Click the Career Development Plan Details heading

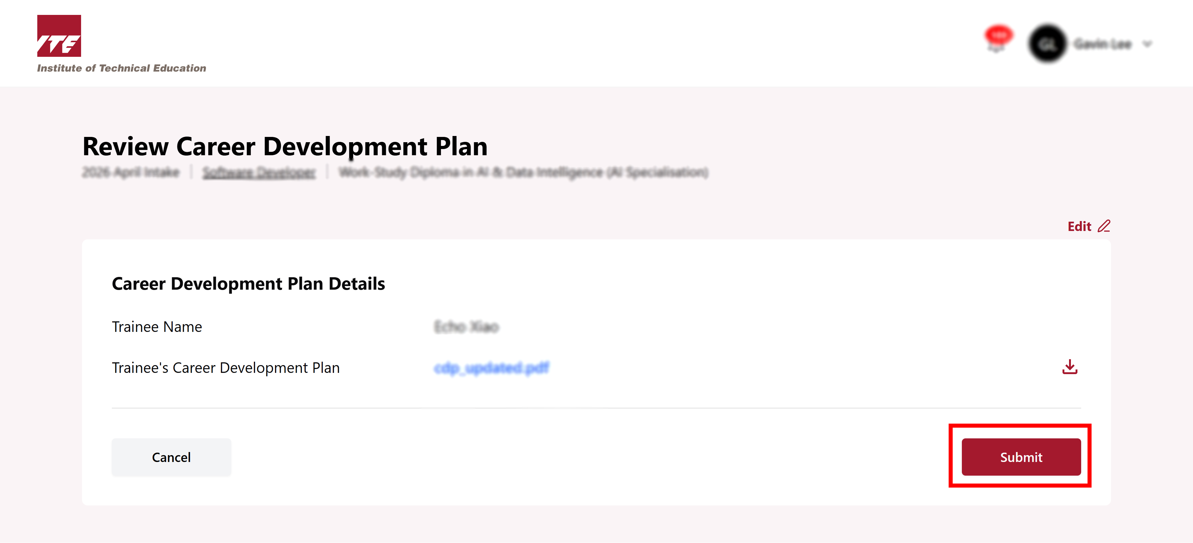click(248, 284)
